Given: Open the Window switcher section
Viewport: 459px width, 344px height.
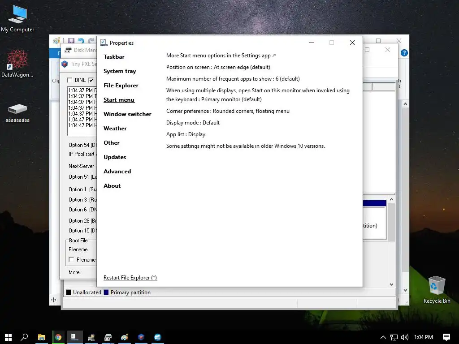Looking at the screenshot, I should coord(127,114).
